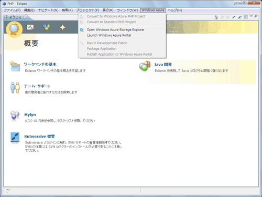
Task: Click the Customize page layout icon
Action: coord(246,17)
